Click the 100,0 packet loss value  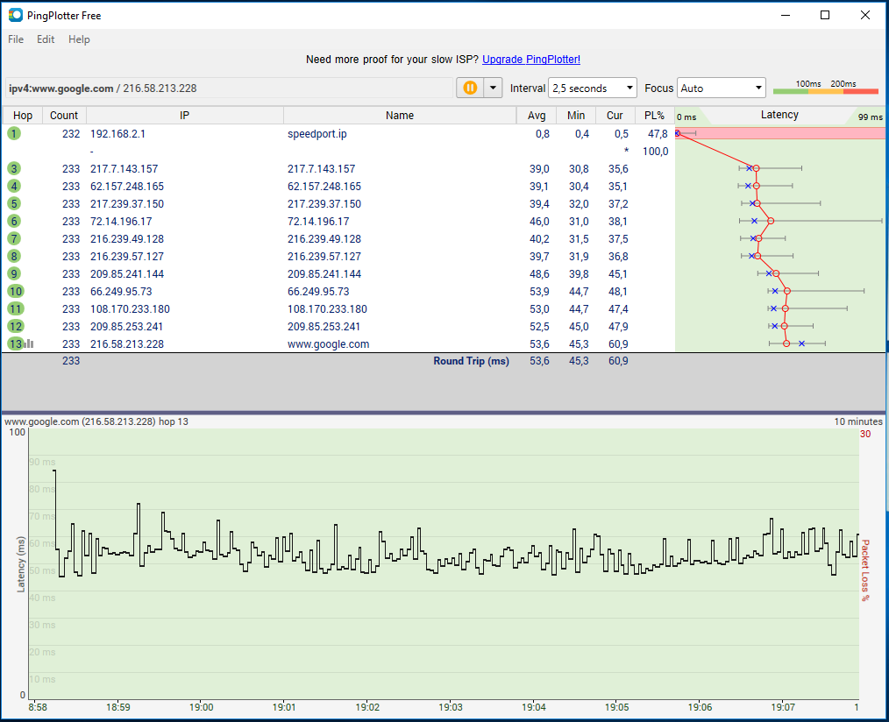pos(656,152)
